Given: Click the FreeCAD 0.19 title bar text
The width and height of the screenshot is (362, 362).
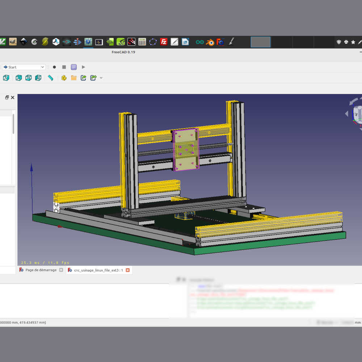Looking at the screenshot, I should (x=123, y=52).
